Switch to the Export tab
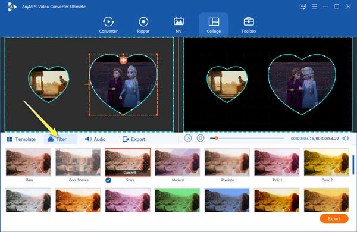This screenshot has width=357, height=232. (x=134, y=139)
